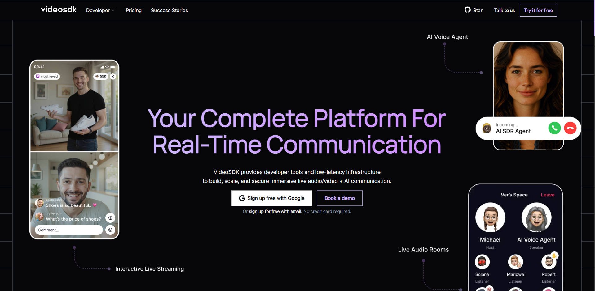Open emoji picker in comment bar
This screenshot has height=291, width=595.
coord(110,230)
